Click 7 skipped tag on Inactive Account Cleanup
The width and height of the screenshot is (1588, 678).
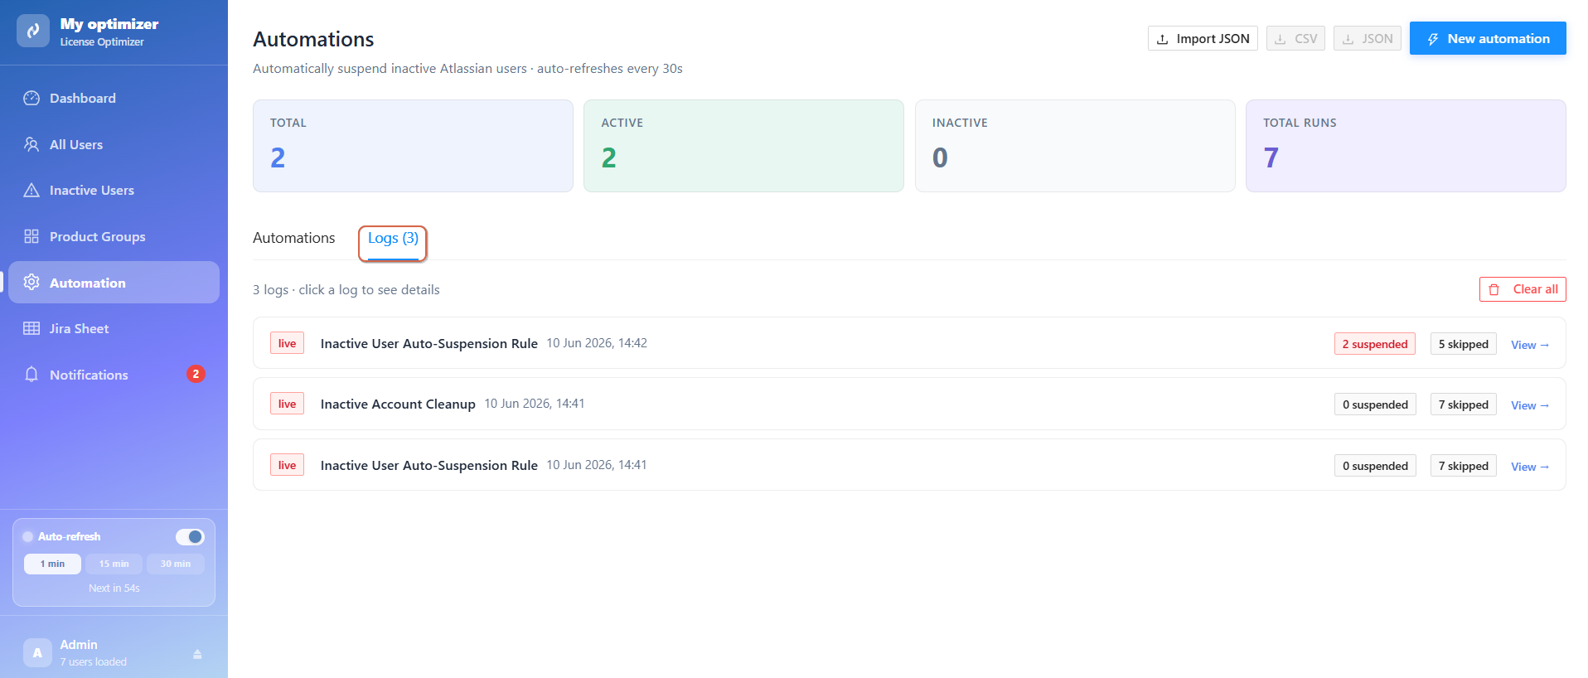[x=1464, y=404]
